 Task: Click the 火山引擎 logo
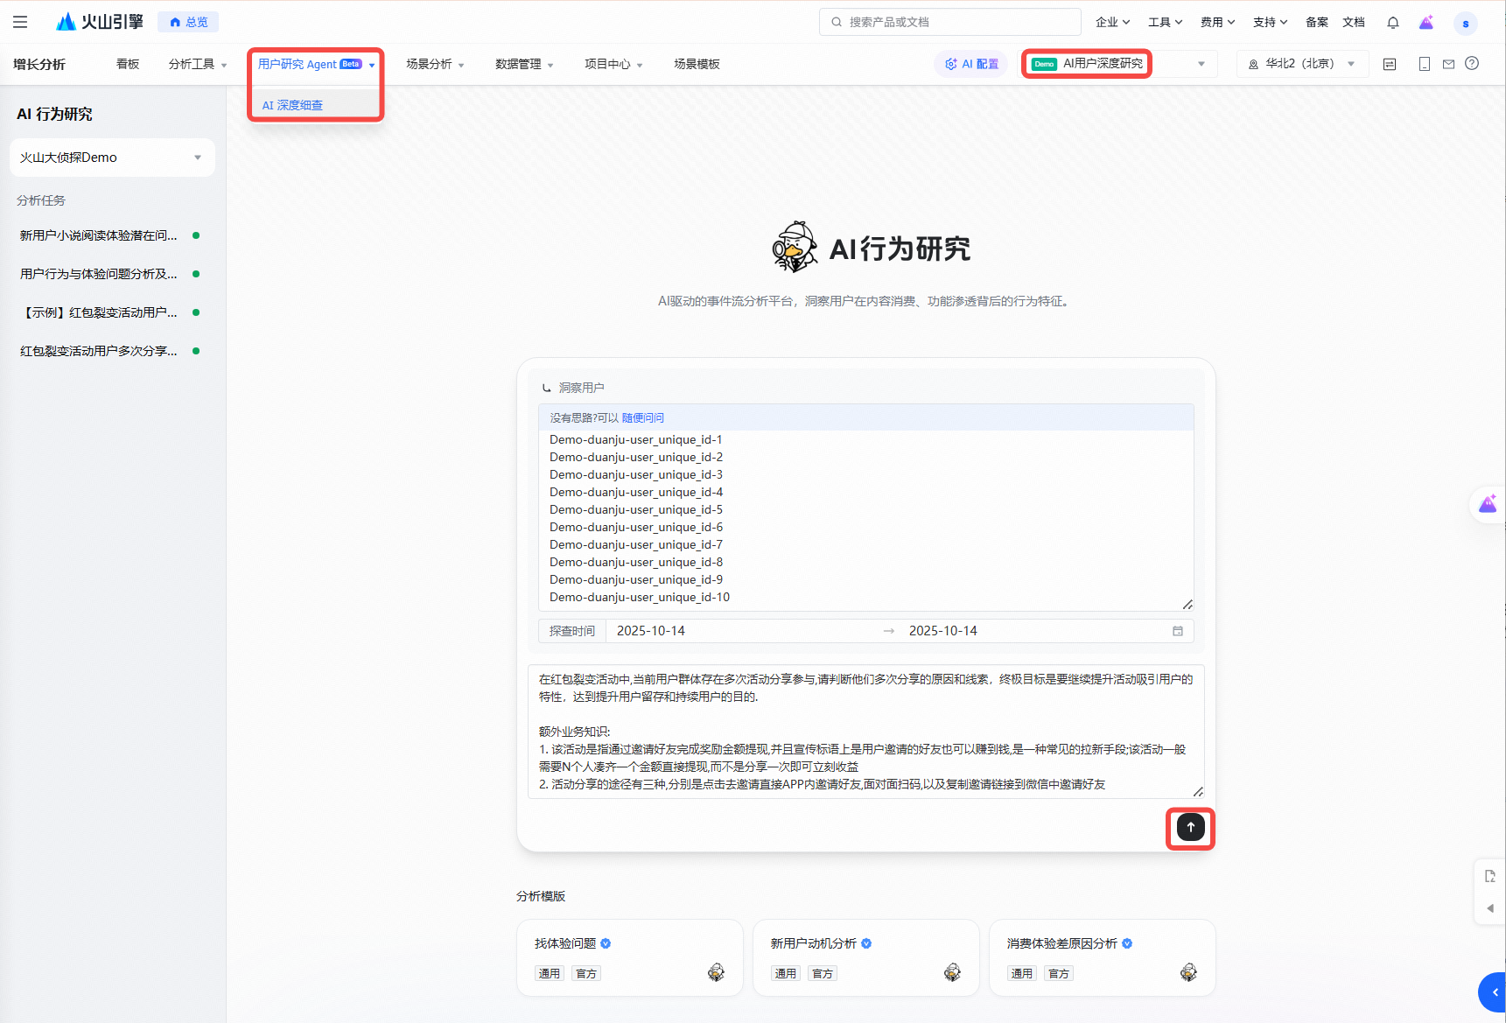[x=99, y=22]
